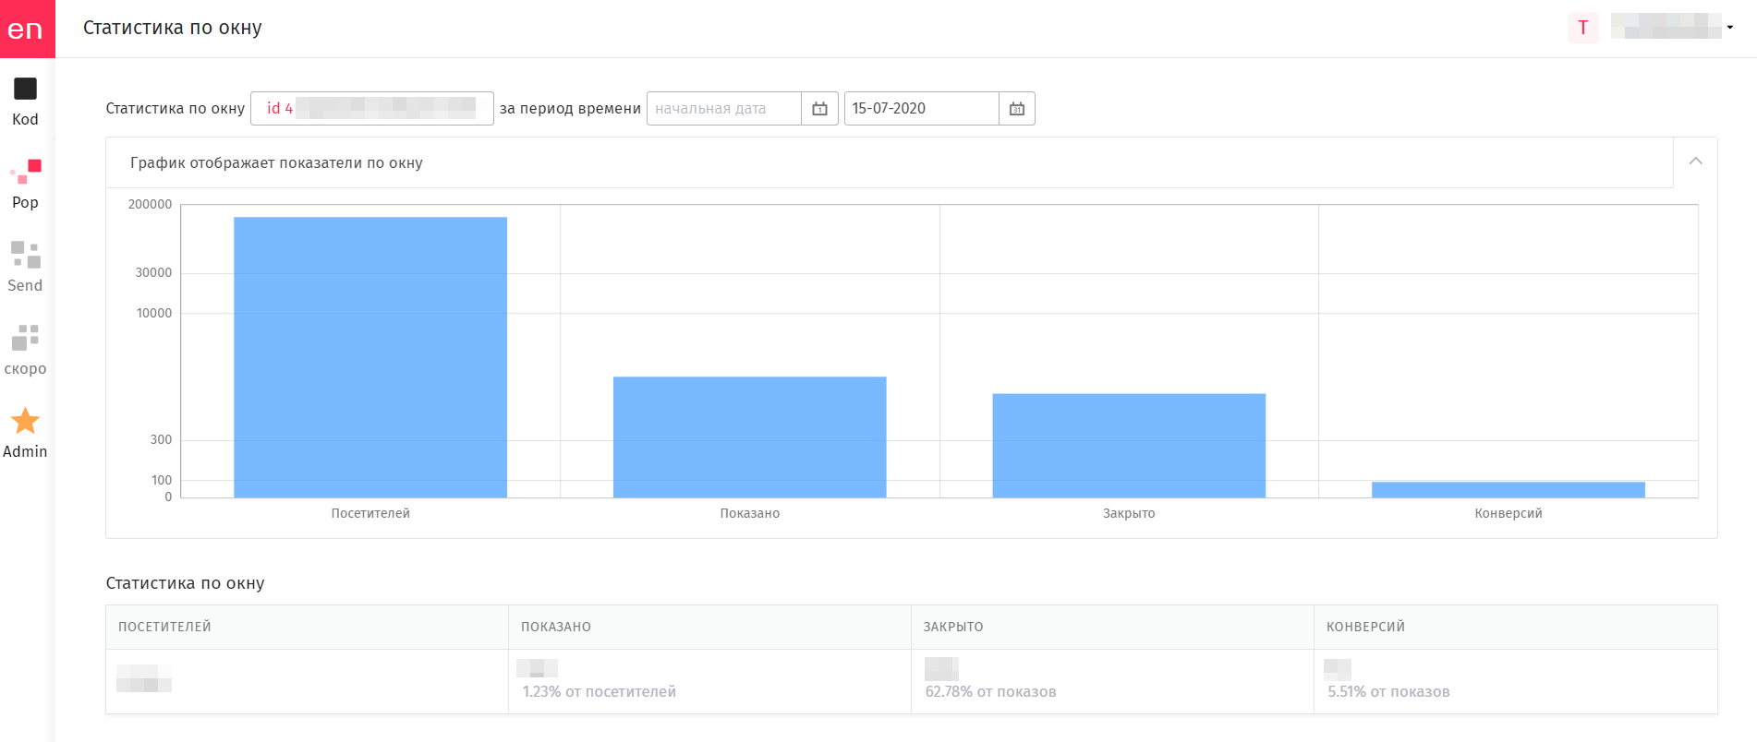1757x742 pixels.
Task: Click the 'Показано' bar in chart
Action: click(x=750, y=437)
